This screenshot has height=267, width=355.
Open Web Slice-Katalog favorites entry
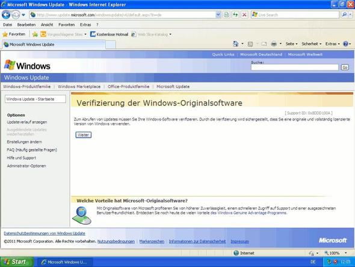tap(151, 34)
